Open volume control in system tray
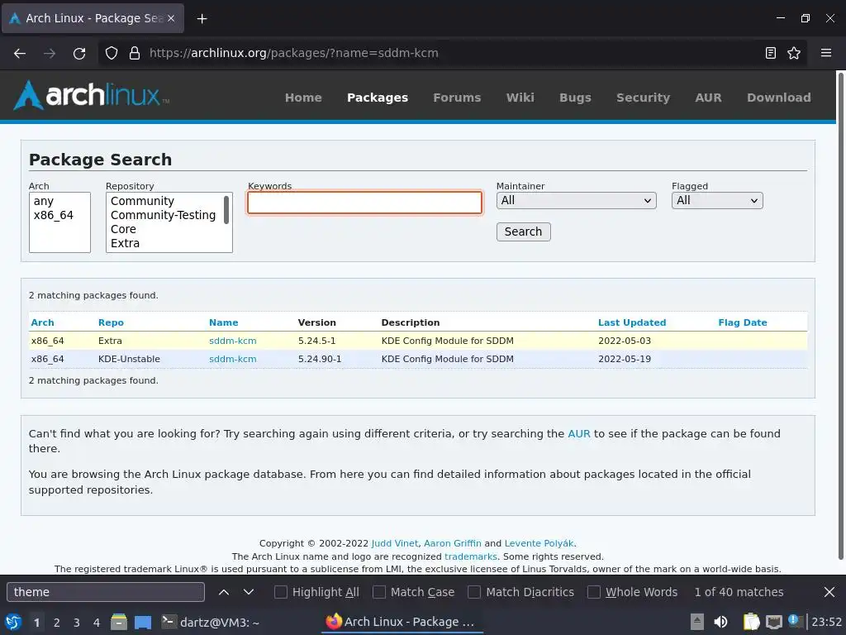Screen dimensions: 846x635 pos(720,622)
